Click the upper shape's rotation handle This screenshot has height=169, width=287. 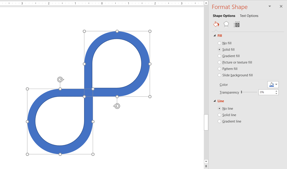tap(117, 106)
